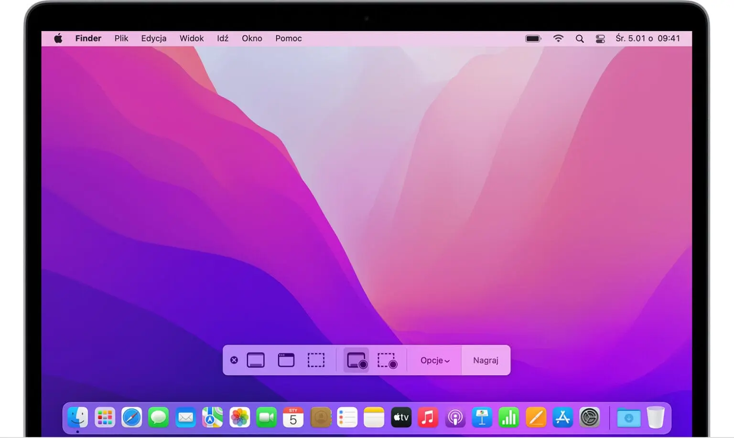This screenshot has width=734, height=438.
Task: Open the App Store
Action: click(563, 417)
